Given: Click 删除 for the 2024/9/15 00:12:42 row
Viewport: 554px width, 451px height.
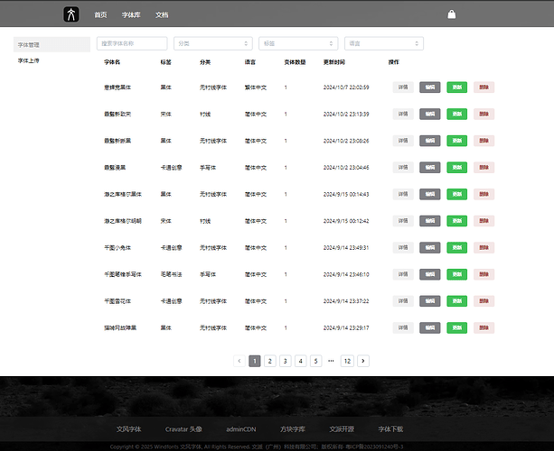Looking at the screenshot, I should 484,221.
